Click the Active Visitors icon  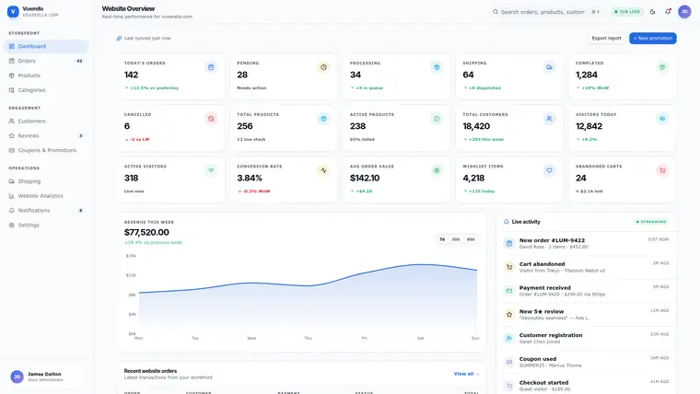tap(211, 170)
